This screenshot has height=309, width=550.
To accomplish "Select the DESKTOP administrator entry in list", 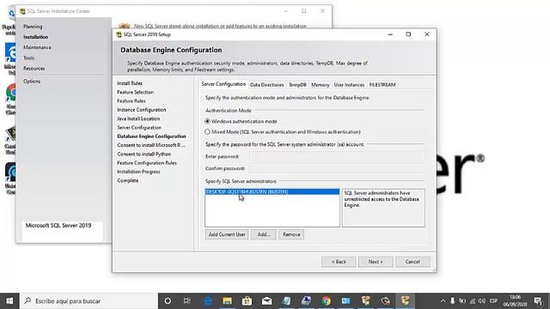I will pos(272,191).
